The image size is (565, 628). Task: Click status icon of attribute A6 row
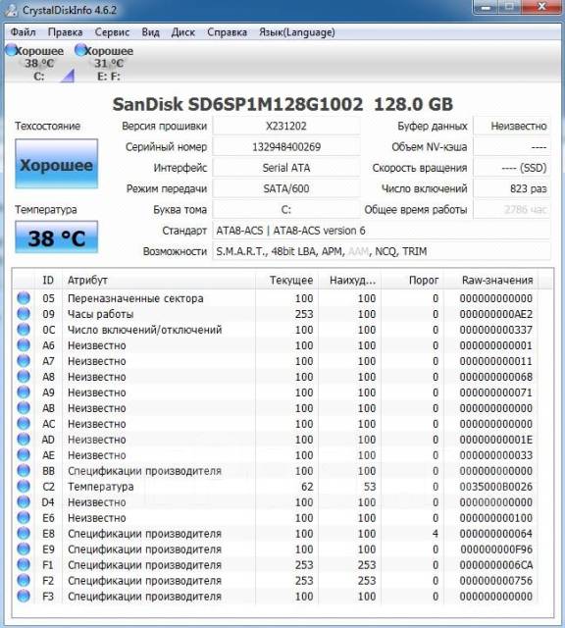pyautogui.click(x=24, y=344)
